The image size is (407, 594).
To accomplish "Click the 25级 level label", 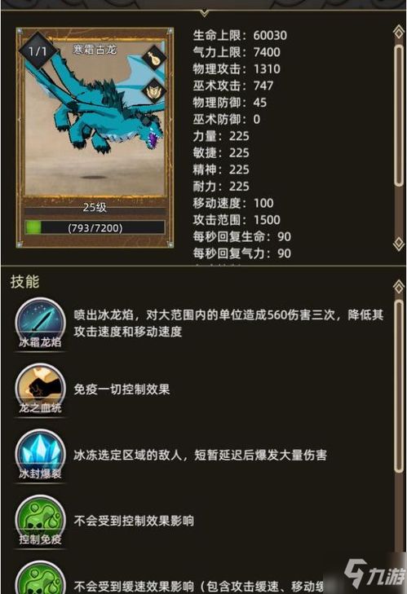I will click(x=95, y=208).
